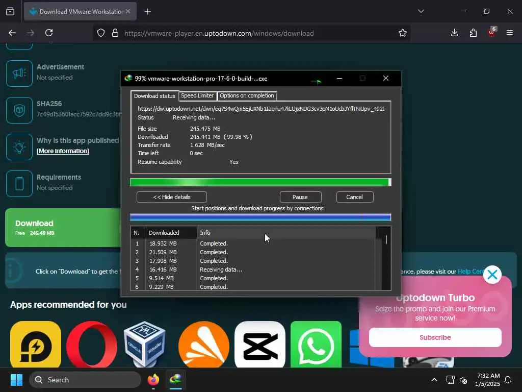
Task: Open the Firefox extensions puzzle icon
Action: click(473, 33)
